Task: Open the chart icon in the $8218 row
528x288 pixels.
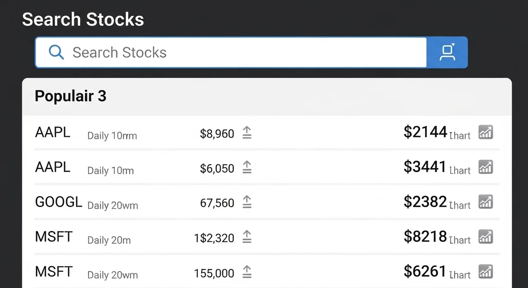Action: point(486,237)
